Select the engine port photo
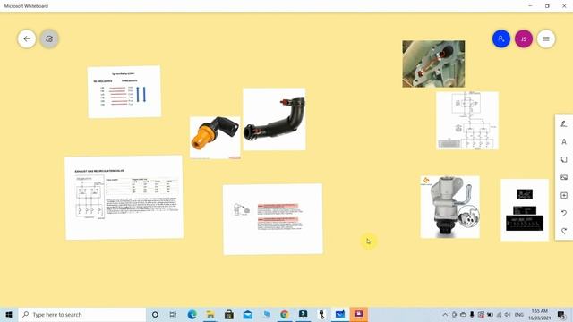Image resolution: width=573 pixels, height=322 pixels. click(x=433, y=64)
